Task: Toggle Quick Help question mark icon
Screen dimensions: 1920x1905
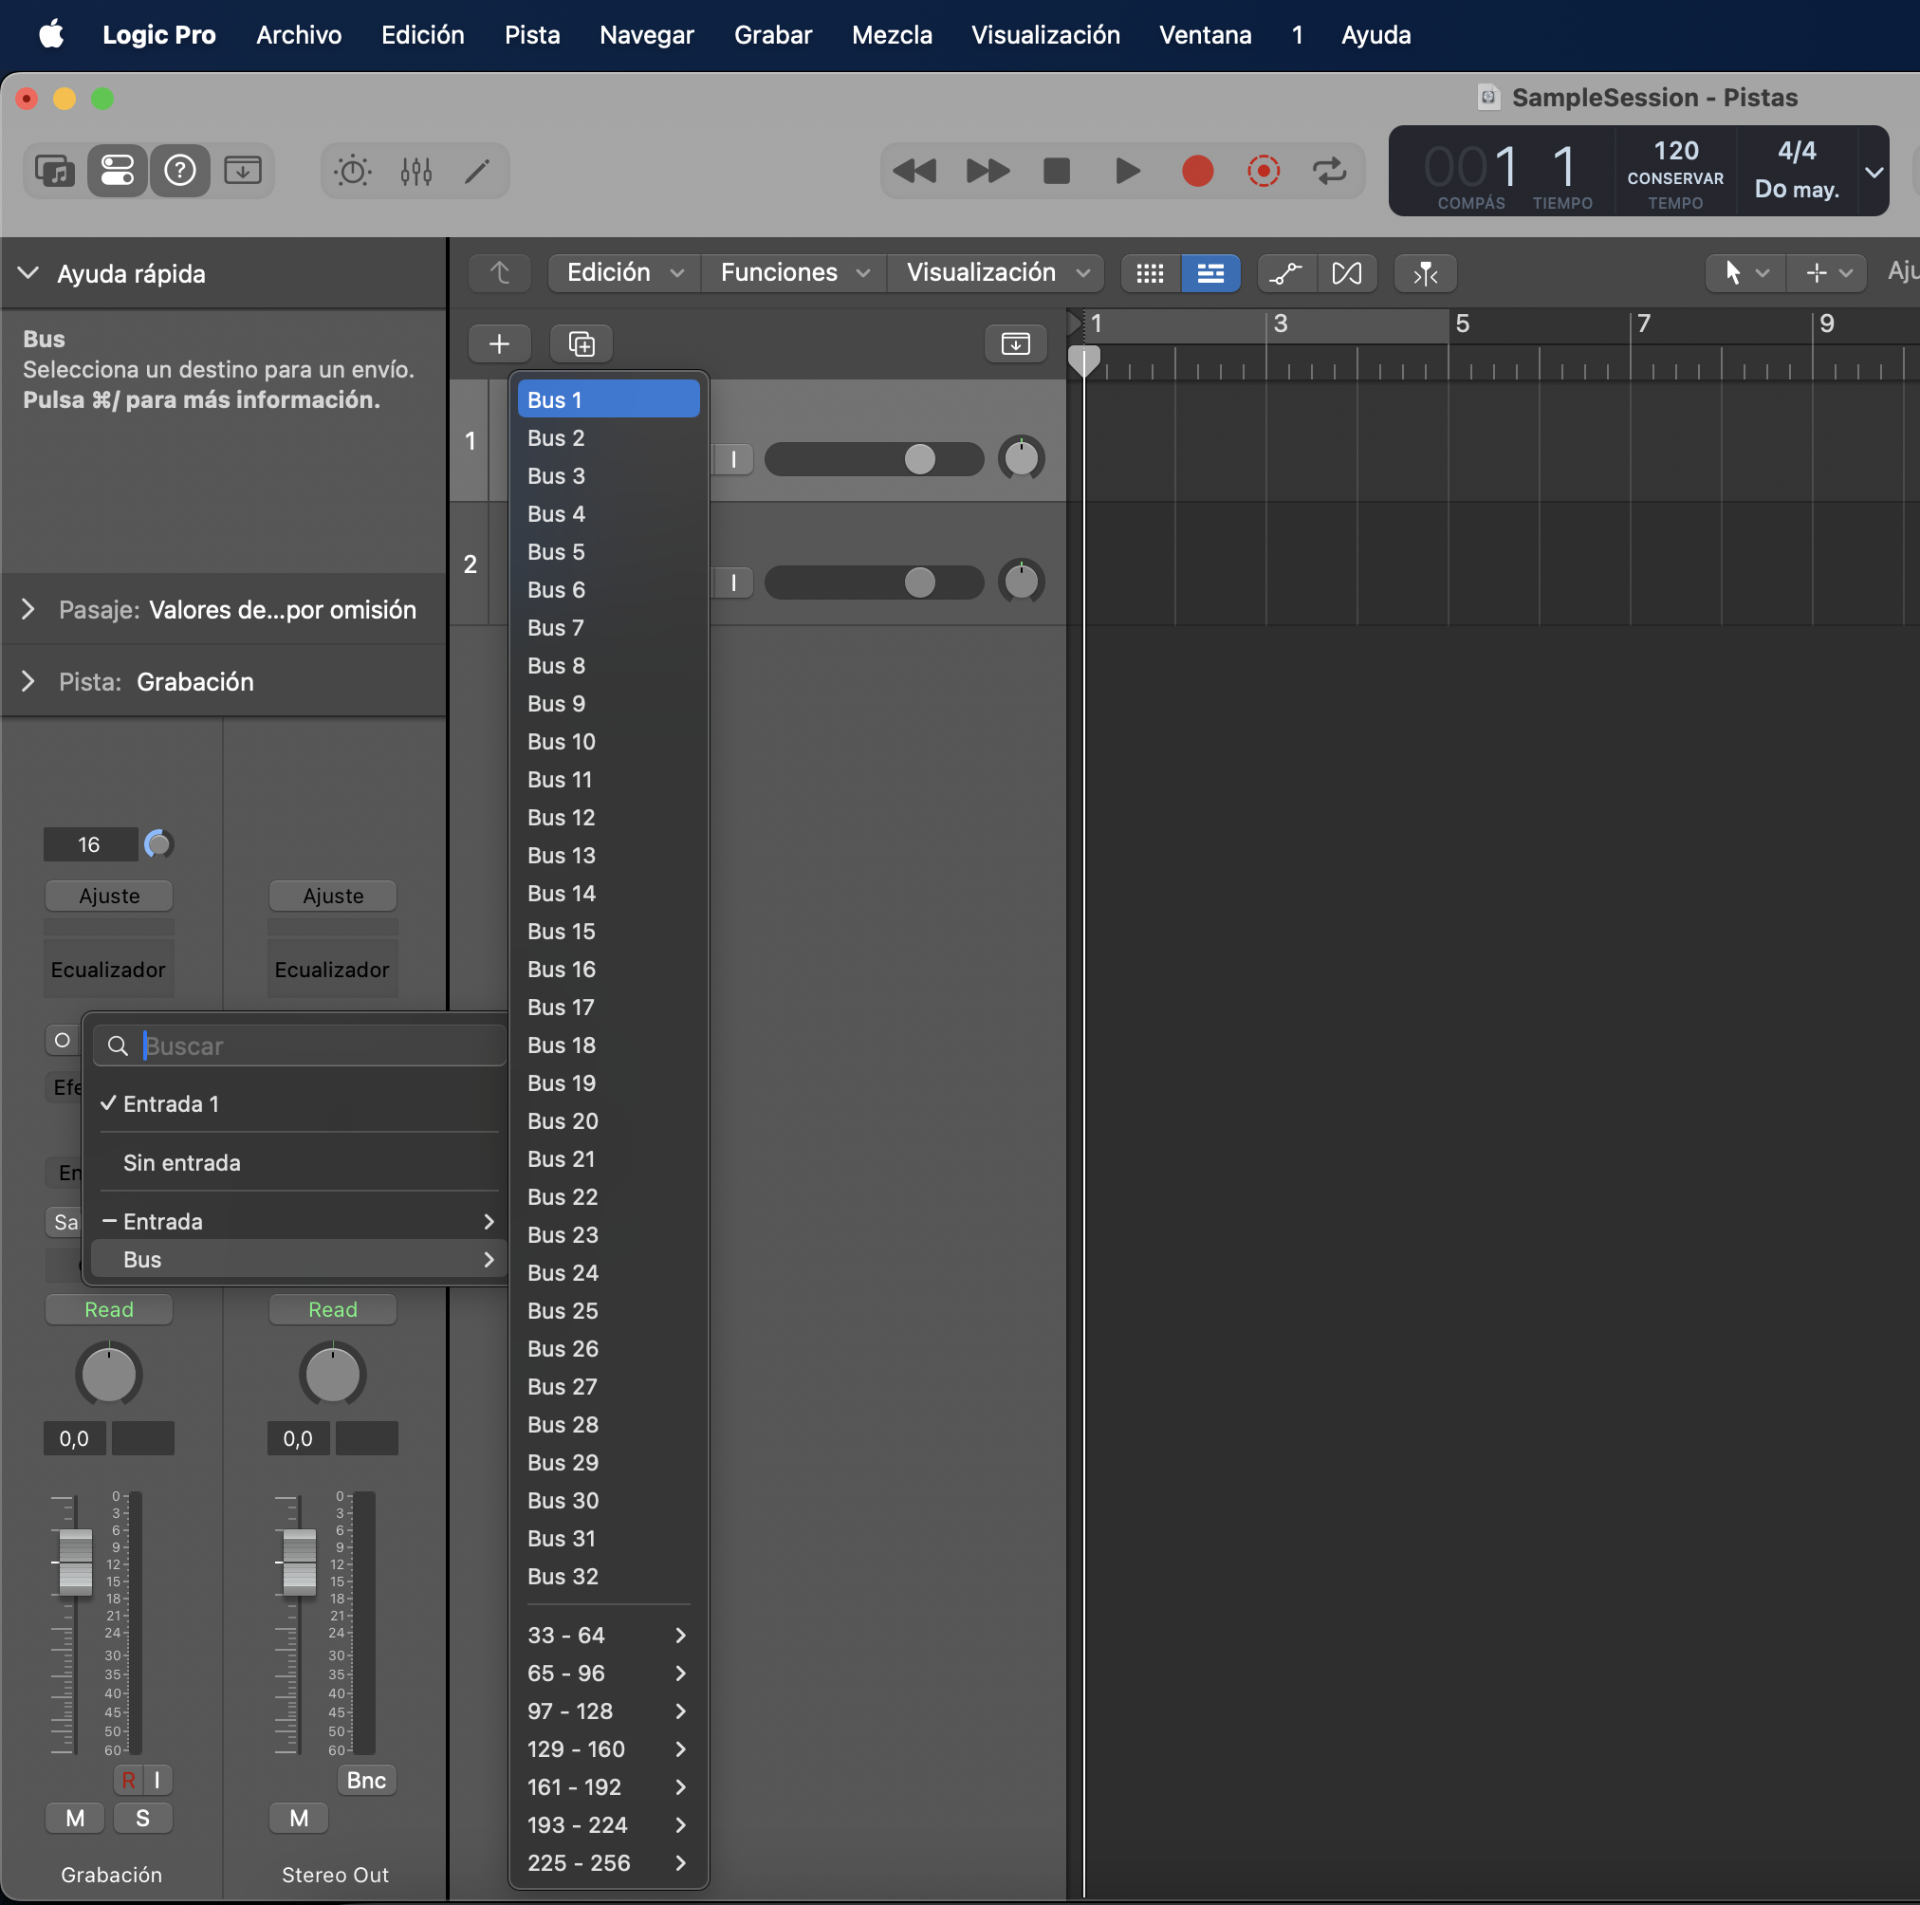Action: coord(180,171)
